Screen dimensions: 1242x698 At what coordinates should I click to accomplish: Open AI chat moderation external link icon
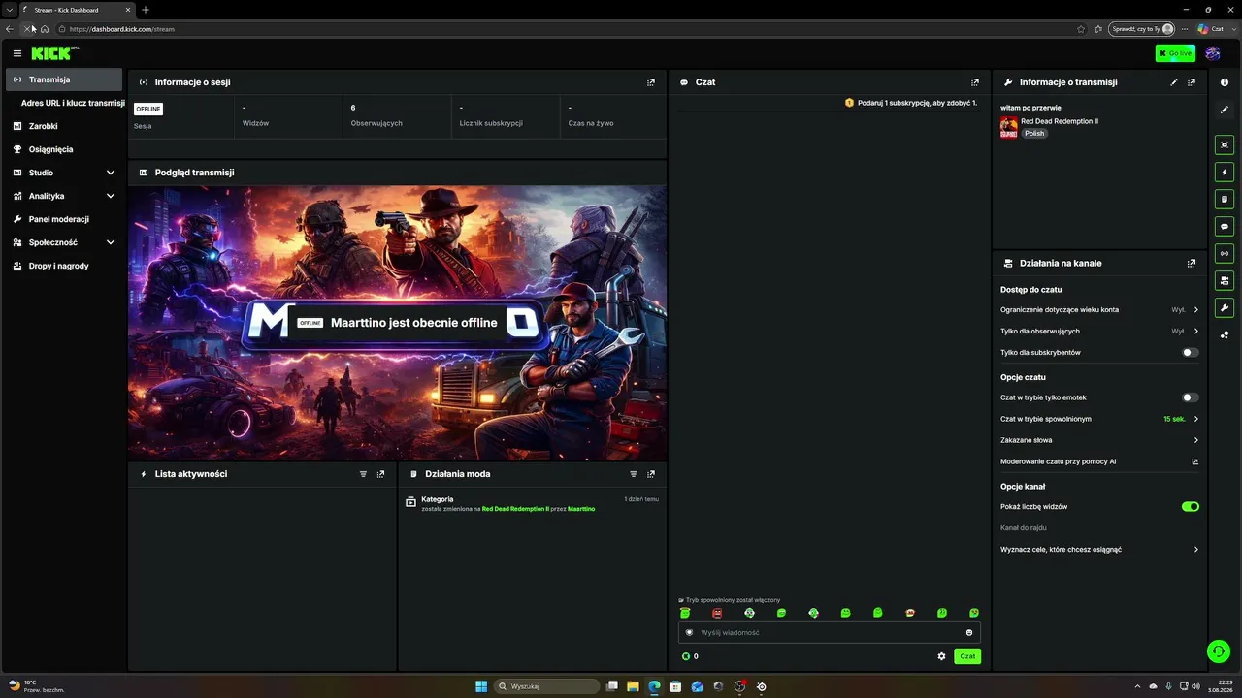tap(1195, 461)
